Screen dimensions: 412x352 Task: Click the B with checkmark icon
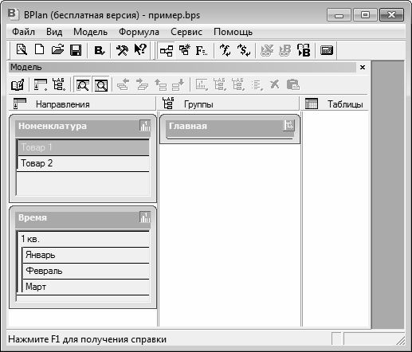pos(99,50)
